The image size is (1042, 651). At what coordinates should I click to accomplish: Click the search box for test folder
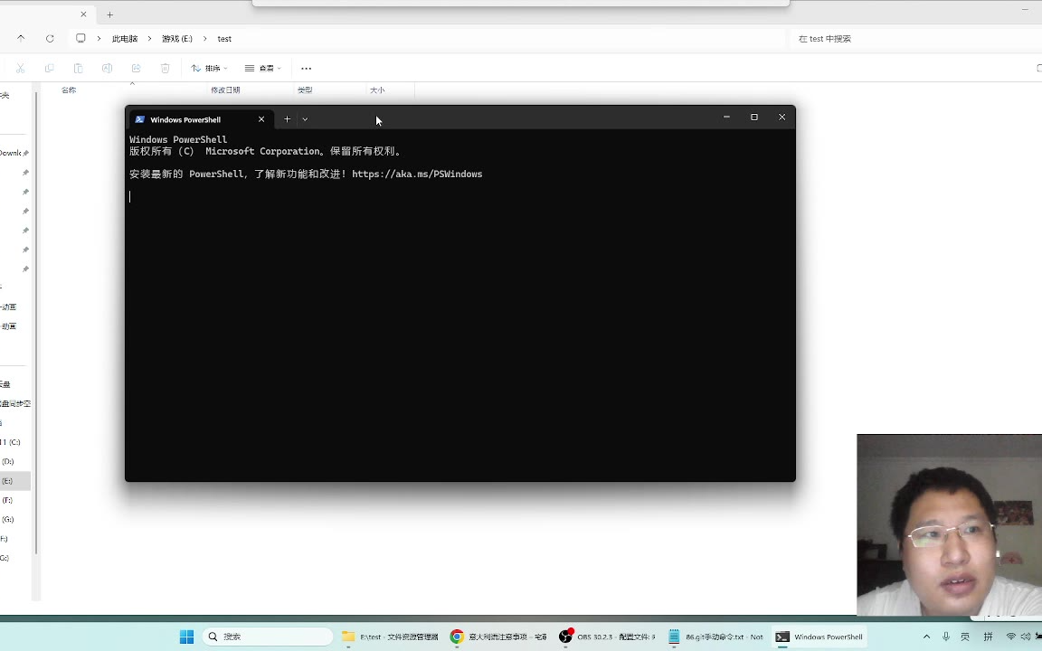tap(914, 39)
